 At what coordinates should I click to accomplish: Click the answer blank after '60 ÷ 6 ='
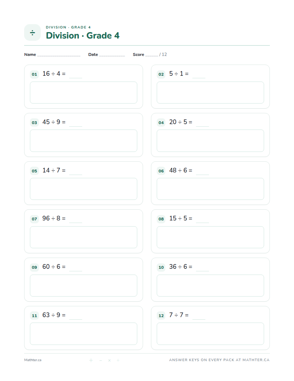click(76, 271)
